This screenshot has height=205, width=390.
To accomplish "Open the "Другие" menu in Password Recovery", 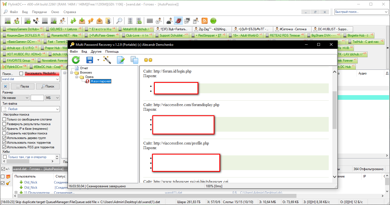I will click(x=96, y=52).
